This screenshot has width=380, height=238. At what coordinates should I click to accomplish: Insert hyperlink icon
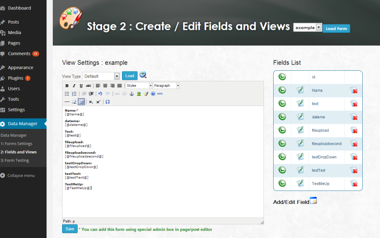point(117,94)
